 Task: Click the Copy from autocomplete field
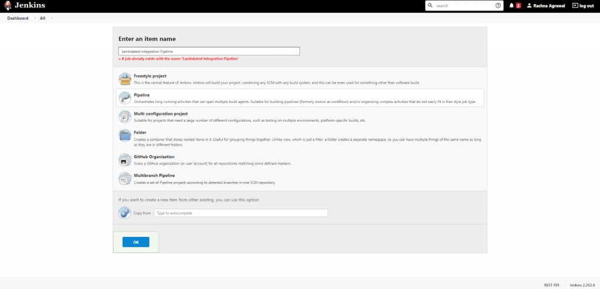tap(241, 213)
